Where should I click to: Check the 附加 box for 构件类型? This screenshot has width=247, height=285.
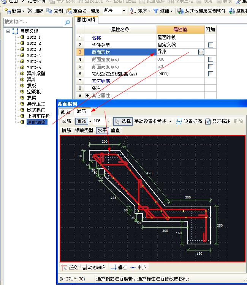pyautogui.click(x=211, y=45)
